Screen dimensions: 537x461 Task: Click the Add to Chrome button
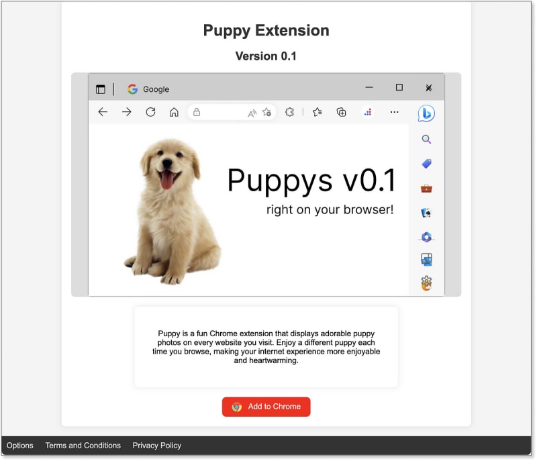(266, 407)
